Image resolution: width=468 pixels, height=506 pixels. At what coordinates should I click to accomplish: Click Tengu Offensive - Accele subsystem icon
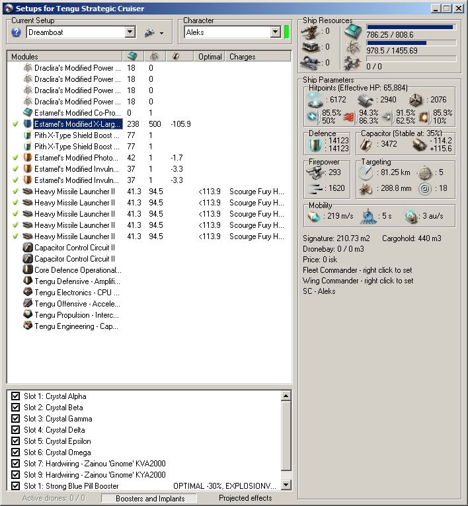coord(28,303)
